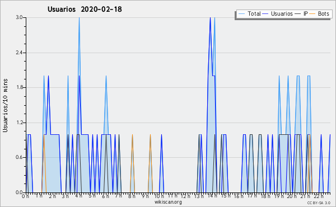Screen dimensions: 336x207
Task: Click the '4 h' x-axis label
Action: [x=78, y=196]
